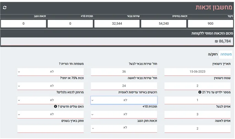Open the משפחה חד הורית dropdown
Viewport: 235px width, 139px height.
(x=51, y=72)
